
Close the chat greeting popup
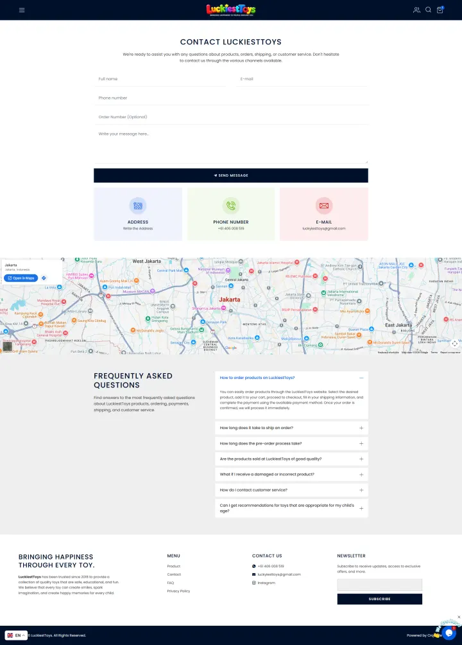click(459, 617)
